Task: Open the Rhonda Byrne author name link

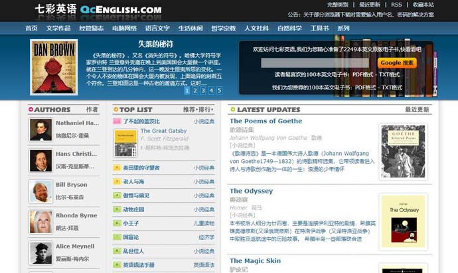Action: pos(76,215)
